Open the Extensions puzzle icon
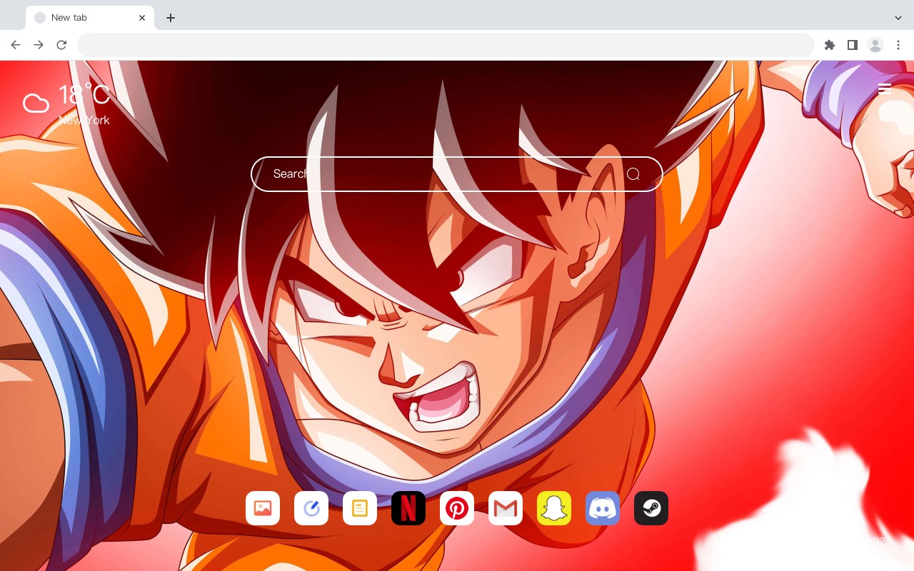 (x=830, y=45)
